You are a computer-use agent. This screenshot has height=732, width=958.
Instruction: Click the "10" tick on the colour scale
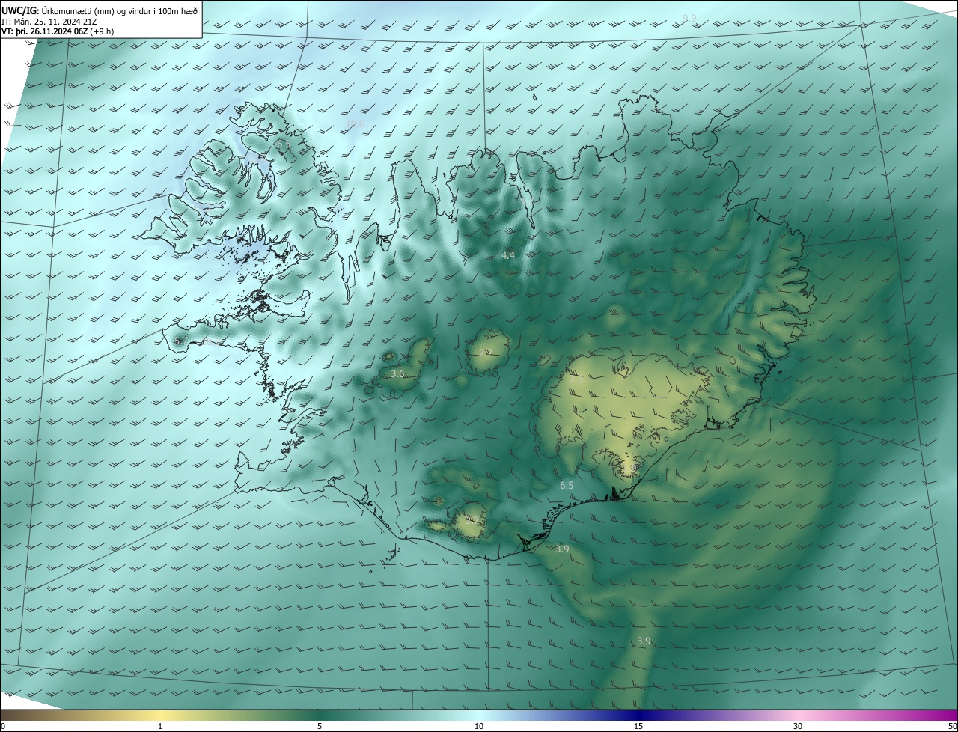coord(479,726)
